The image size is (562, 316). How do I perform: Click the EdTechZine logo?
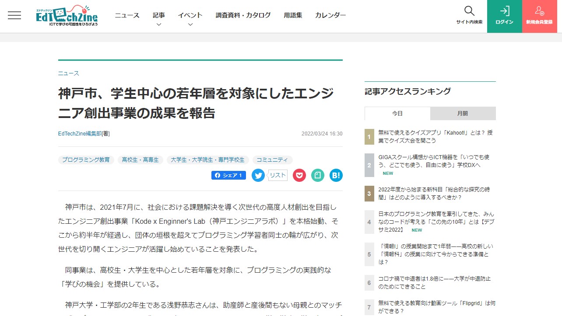tap(67, 16)
